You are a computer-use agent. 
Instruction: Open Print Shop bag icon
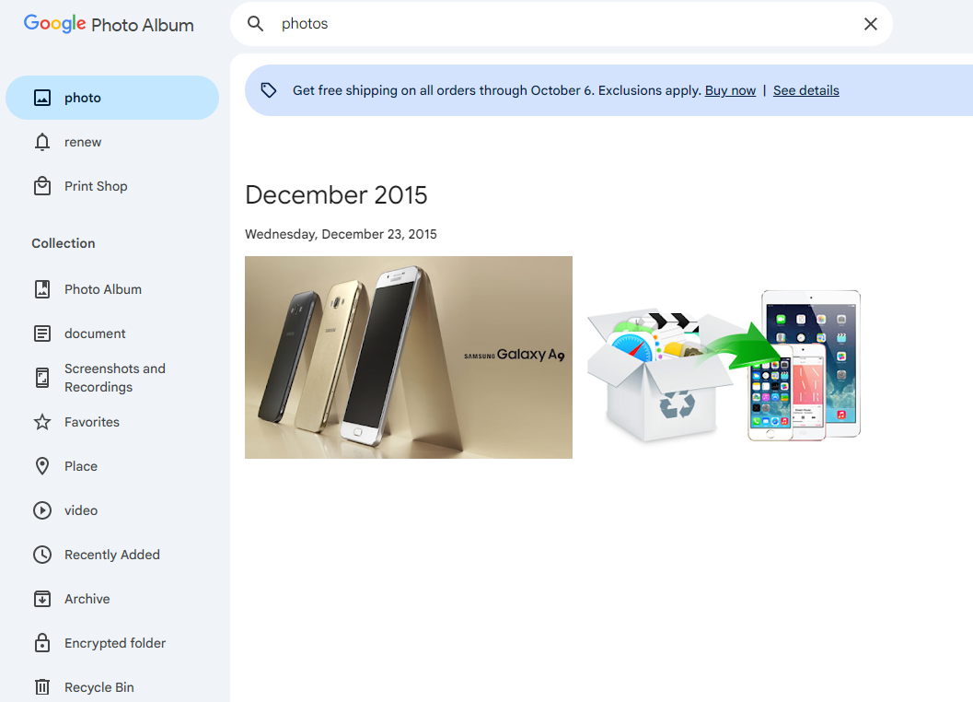pyautogui.click(x=42, y=186)
